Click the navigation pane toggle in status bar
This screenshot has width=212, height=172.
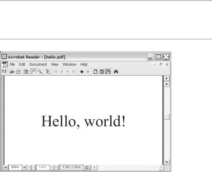(5, 167)
